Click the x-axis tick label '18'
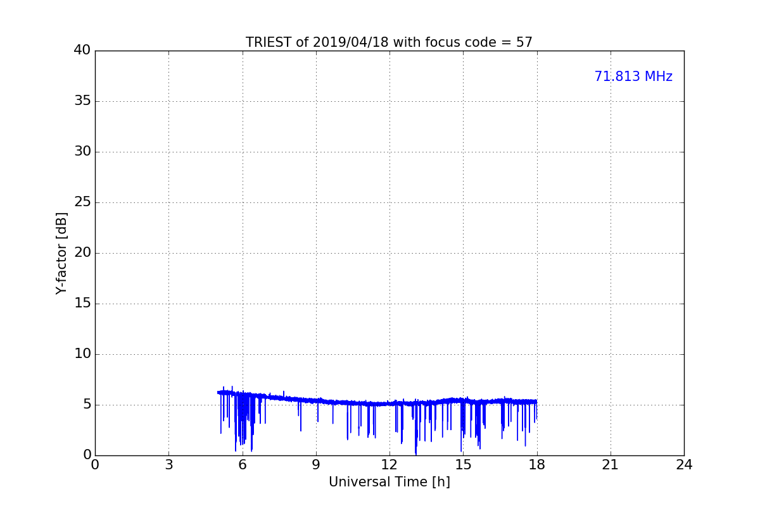760x506 pixels. [x=537, y=465]
